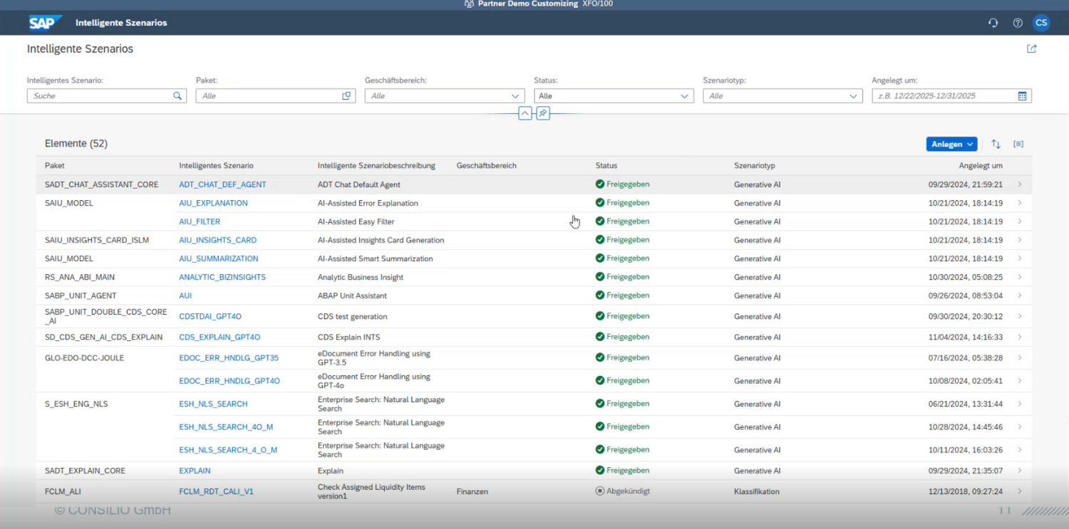Click the Elemente (52) table title

click(x=76, y=143)
